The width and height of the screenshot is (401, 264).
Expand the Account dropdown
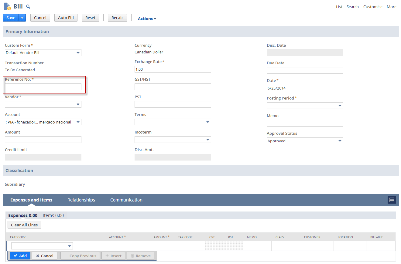click(x=78, y=122)
